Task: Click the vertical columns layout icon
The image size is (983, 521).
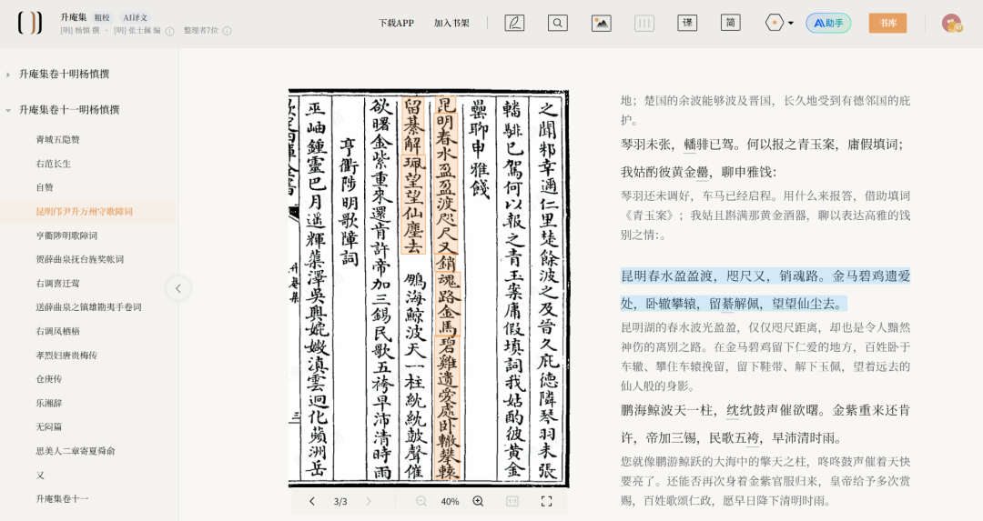Action: click(x=644, y=23)
